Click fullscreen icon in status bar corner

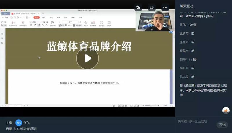click(x=171, y=106)
